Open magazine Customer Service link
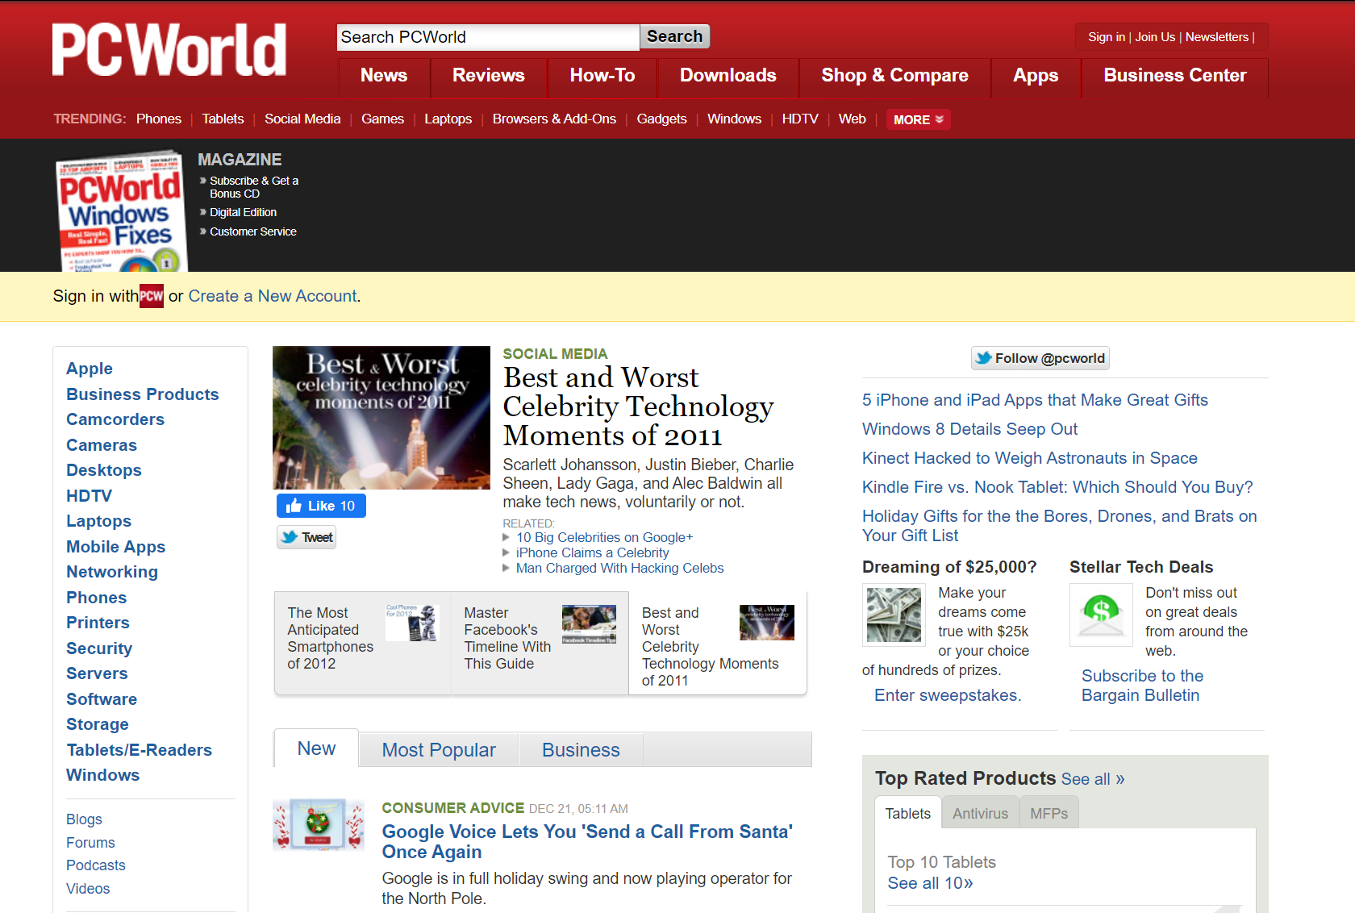Viewport: 1355px width, 913px height. click(253, 231)
